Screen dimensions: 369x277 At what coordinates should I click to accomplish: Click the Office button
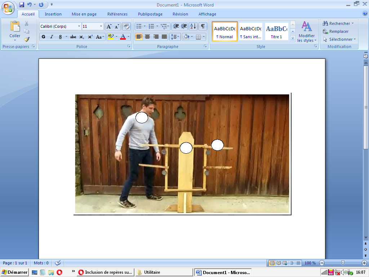8,8
